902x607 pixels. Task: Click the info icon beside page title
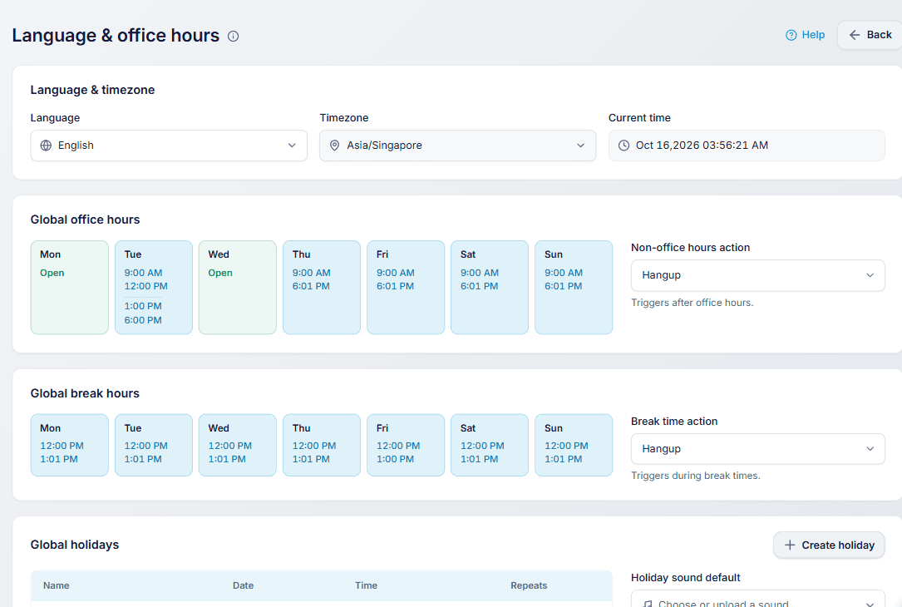(x=233, y=37)
